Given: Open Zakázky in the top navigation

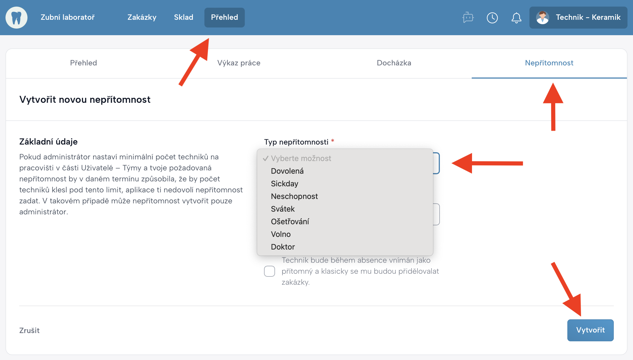Looking at the screenshot, I should [x=142, y=17].
